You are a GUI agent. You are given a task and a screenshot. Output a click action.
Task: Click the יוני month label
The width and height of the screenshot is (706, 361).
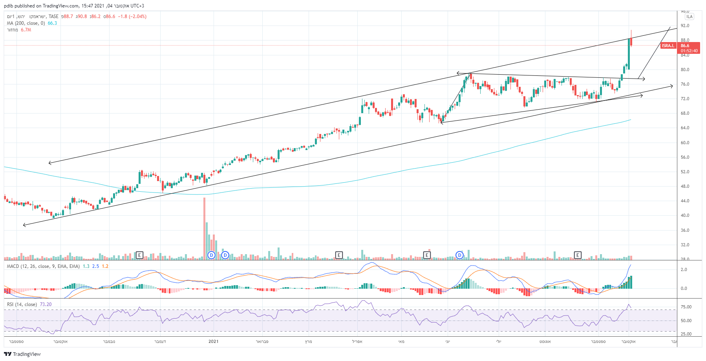(448, 341)
